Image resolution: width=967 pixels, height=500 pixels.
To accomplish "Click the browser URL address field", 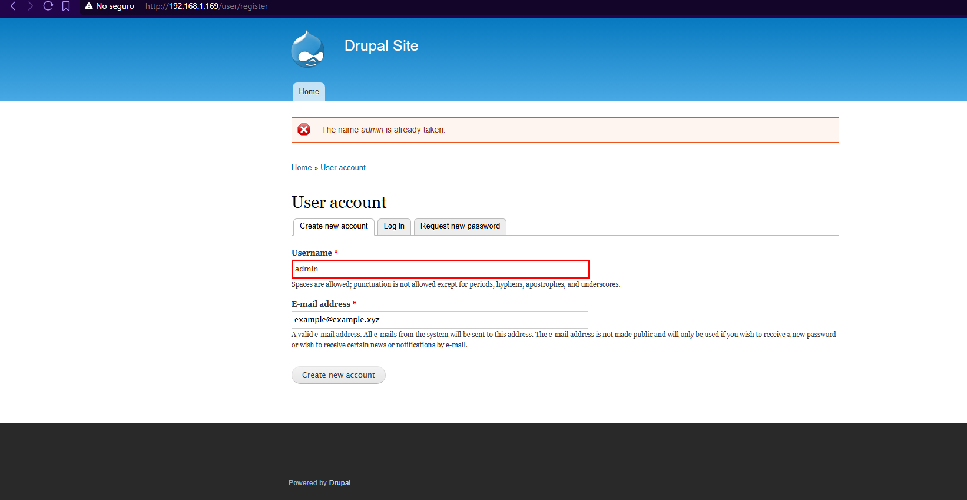I will coord(207,6).
